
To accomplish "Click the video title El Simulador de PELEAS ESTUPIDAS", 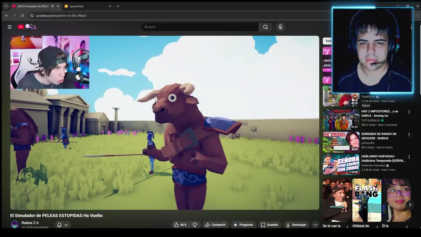I will coord(56,216).
